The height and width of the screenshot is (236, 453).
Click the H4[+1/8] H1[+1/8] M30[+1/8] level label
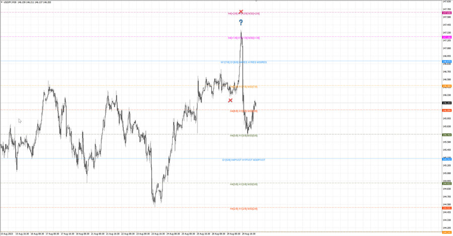[244, 38]
